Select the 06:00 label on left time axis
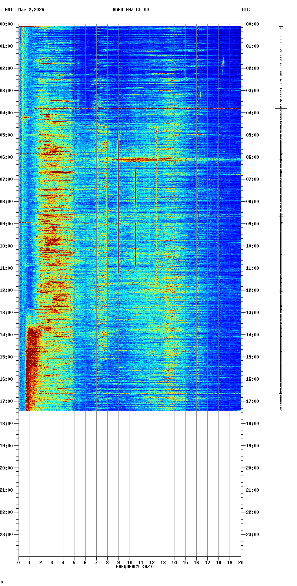The height and width of the screenshot is (586, 297). pyautogui.click(x=7, y=157)
